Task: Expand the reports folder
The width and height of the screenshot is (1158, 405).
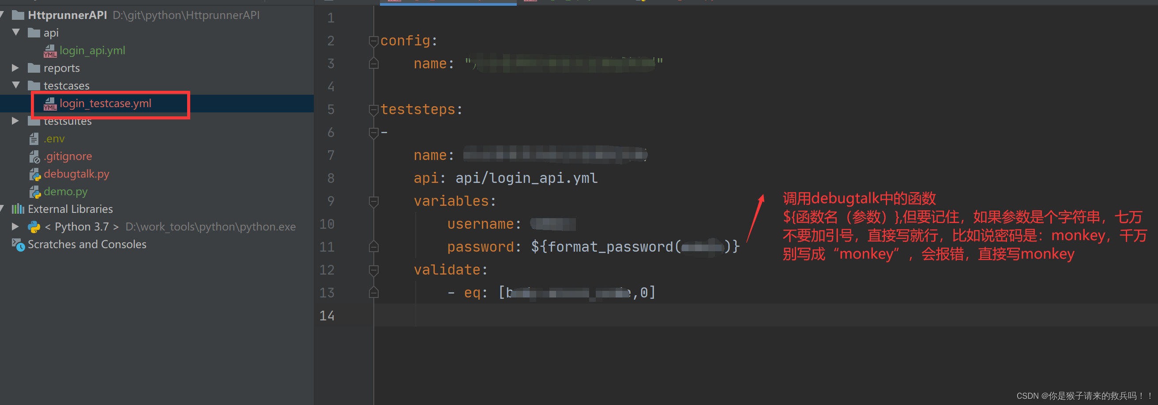Action: [x=15, y=68]
